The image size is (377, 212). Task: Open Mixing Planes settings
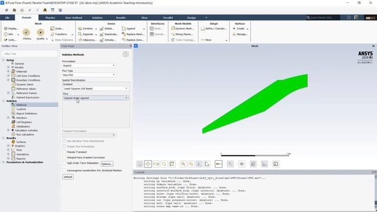[x=181, y=34]
